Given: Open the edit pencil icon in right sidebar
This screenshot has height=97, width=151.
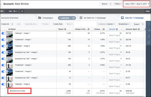Looking at the screenshot, I should (x=149, y=36).
